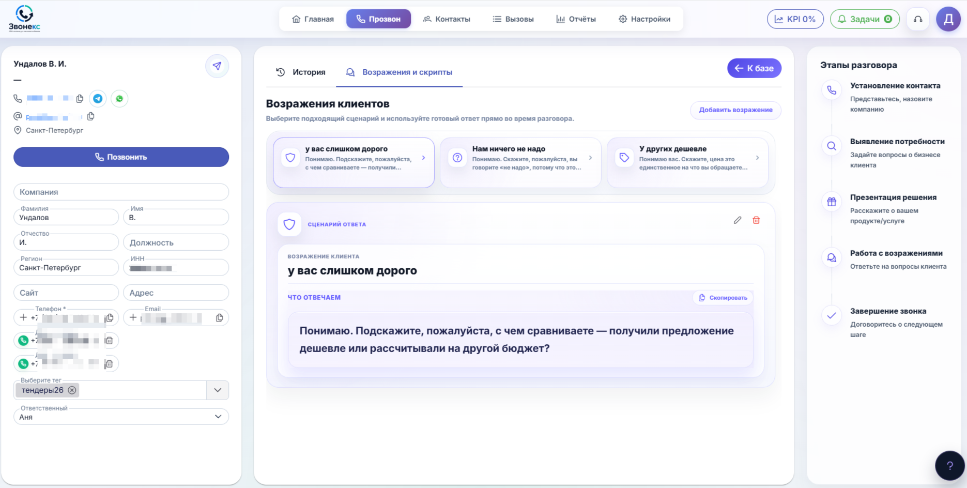The height and width of the screenshot is (488, 967).
Task: Expand the 'У других дешевле' card chevron
Action: 758,158
